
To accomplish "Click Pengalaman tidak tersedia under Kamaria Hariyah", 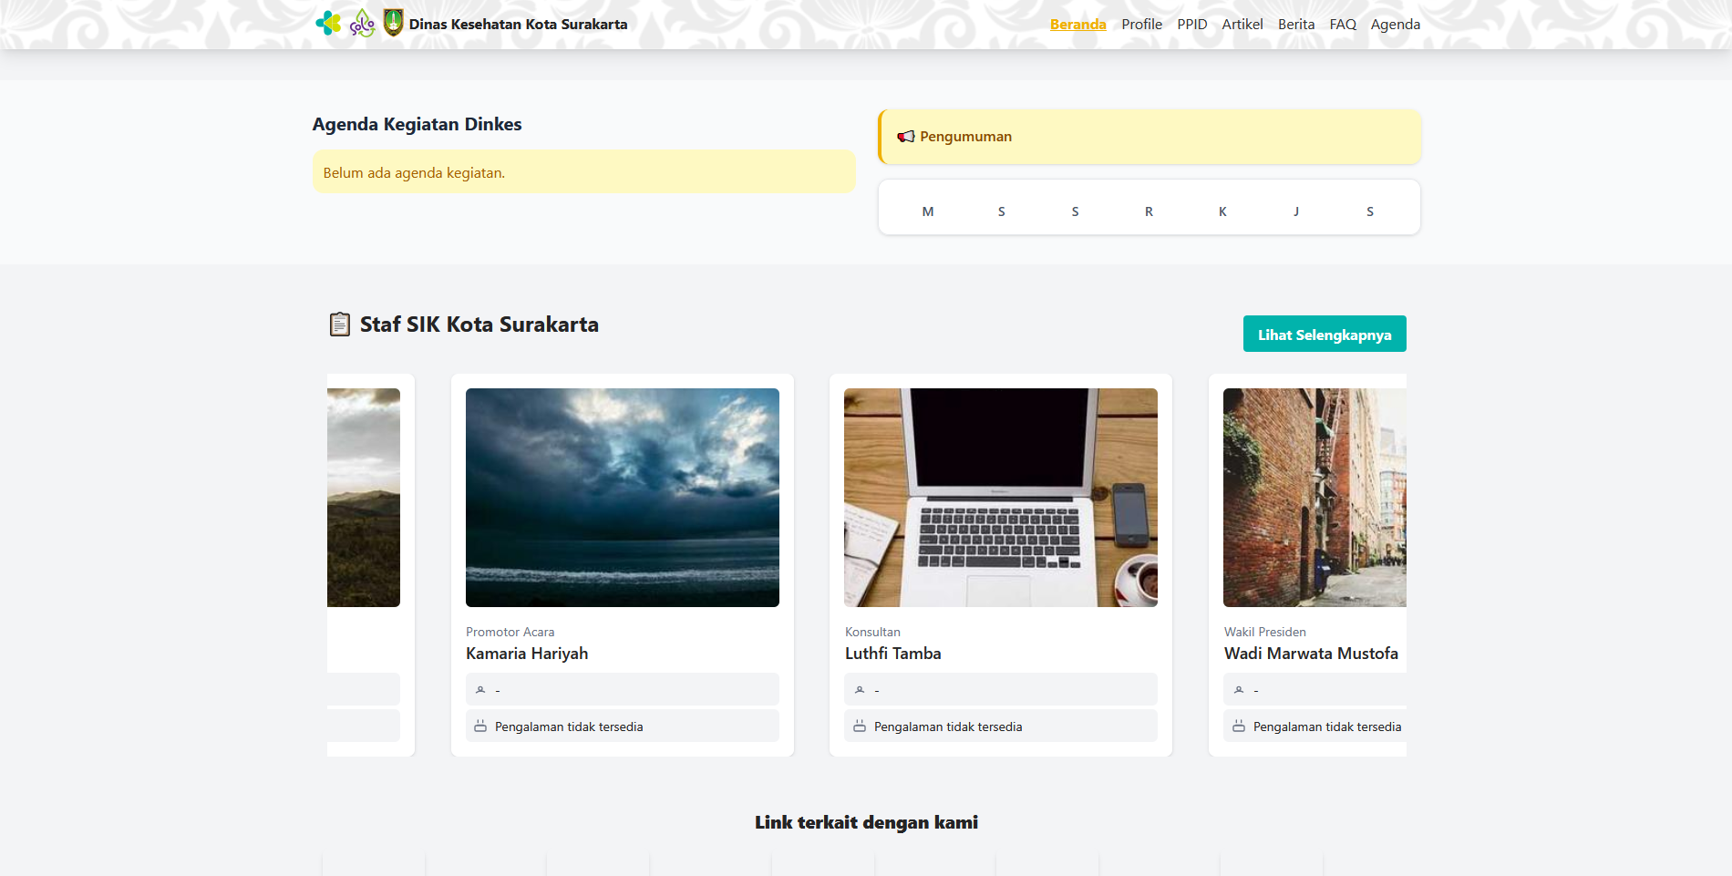I will click(x=569, y=727).
